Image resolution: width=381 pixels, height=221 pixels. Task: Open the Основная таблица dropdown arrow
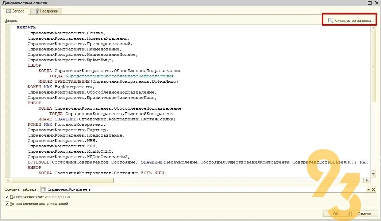pos(369,189)
